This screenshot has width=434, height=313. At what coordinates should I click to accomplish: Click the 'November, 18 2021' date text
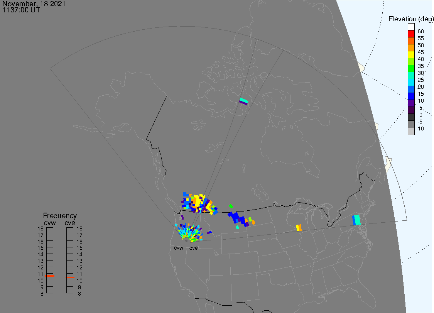tap(34, 3)
